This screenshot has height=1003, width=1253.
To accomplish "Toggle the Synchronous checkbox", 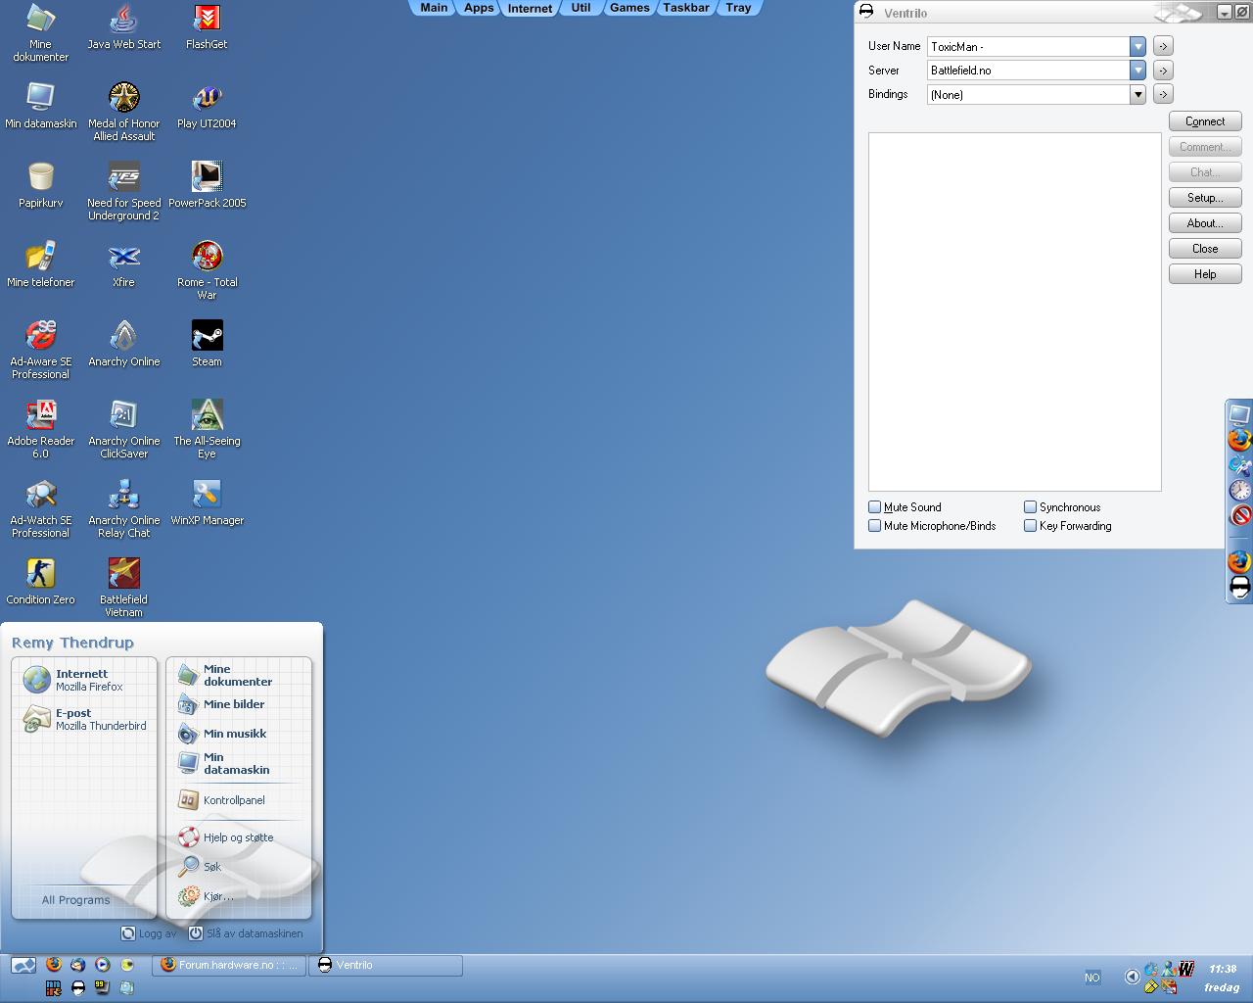I will pyautogui.click(x=1030, y=507).
